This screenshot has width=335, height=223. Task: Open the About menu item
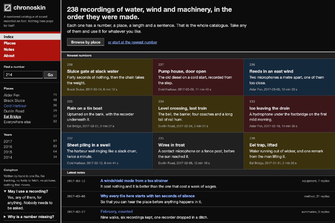click(30, 56)
